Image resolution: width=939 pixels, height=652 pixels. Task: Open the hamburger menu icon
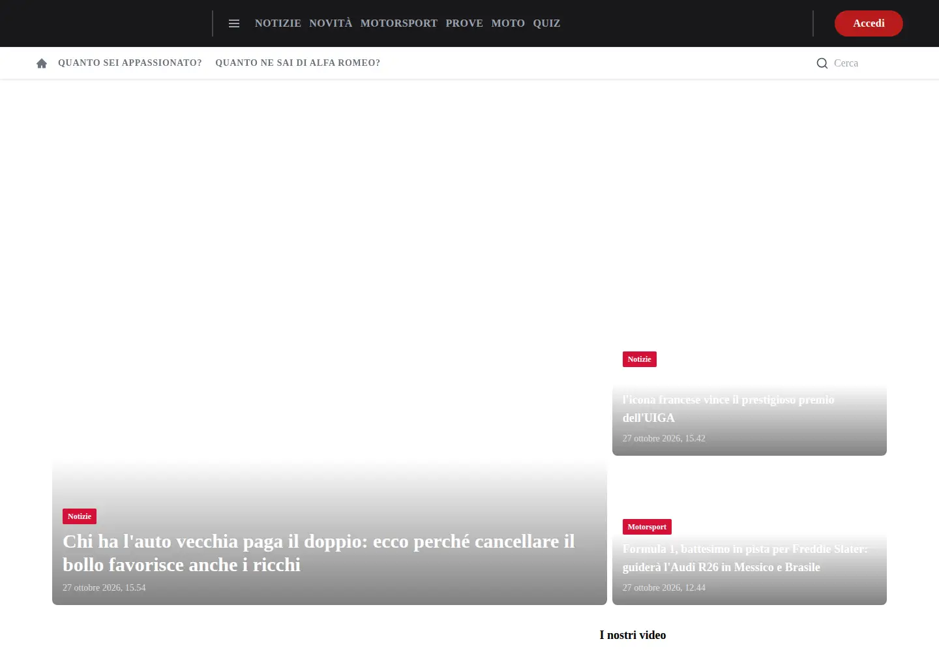[x=234, y=23]
